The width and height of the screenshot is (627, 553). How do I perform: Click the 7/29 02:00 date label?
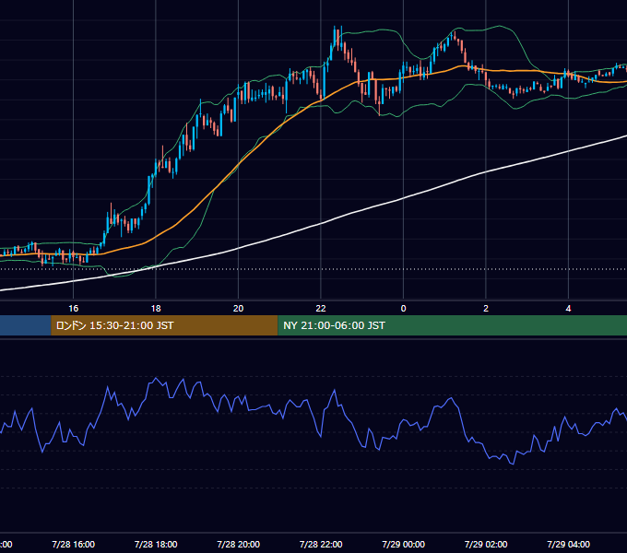pyautogui.click(x=486, y=544)
